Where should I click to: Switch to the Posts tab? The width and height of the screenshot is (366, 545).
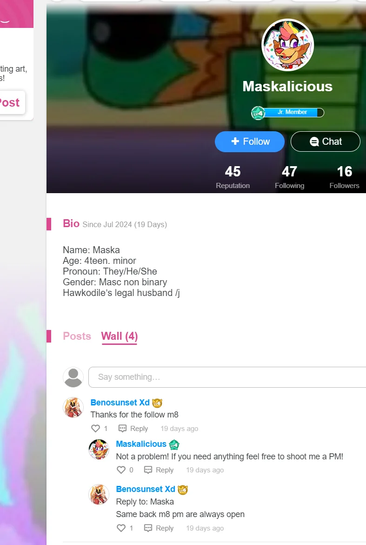tap(77, 336)
